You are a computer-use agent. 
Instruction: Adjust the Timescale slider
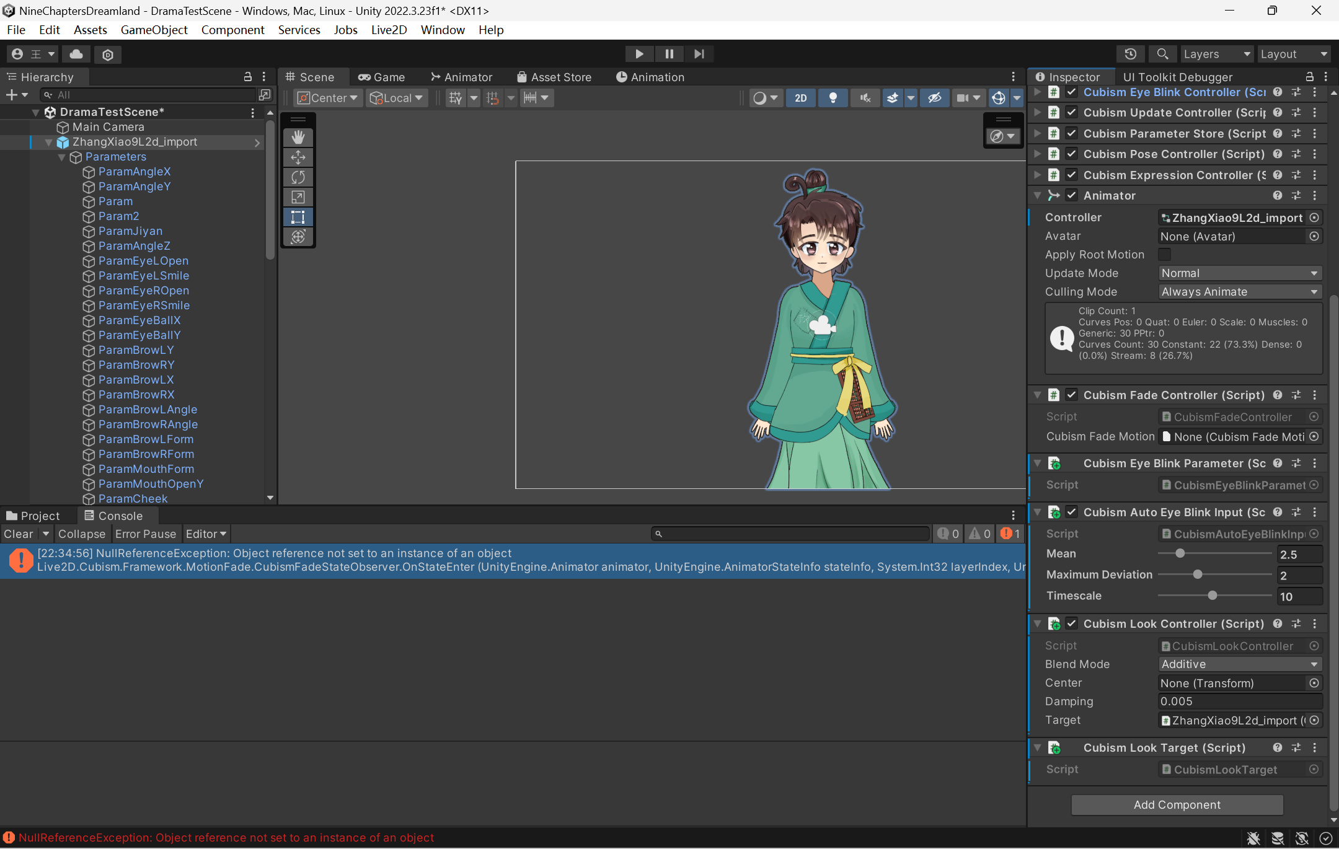click(1214, 596)
